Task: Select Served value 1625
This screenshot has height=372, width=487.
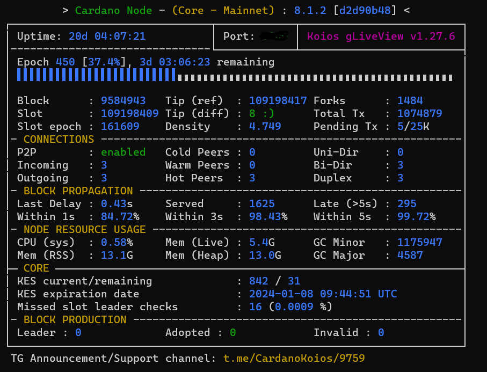Action: pos(262,203)
